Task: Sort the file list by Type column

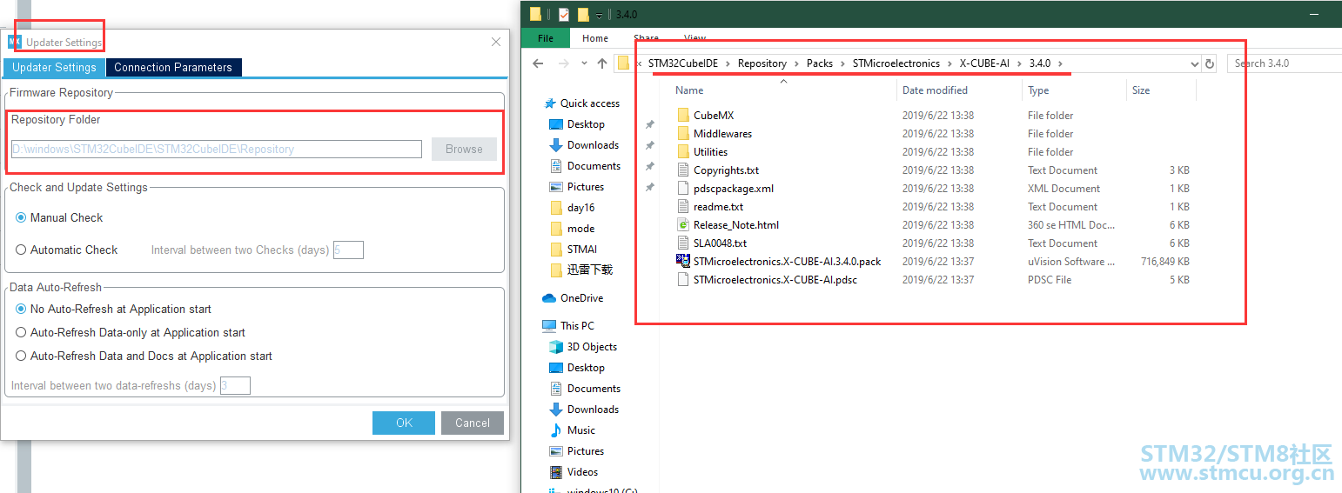Action: (x=1038, y=90)
